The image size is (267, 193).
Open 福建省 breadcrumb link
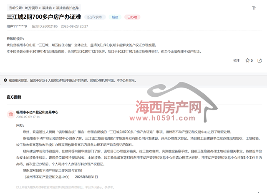coord(47,8)
